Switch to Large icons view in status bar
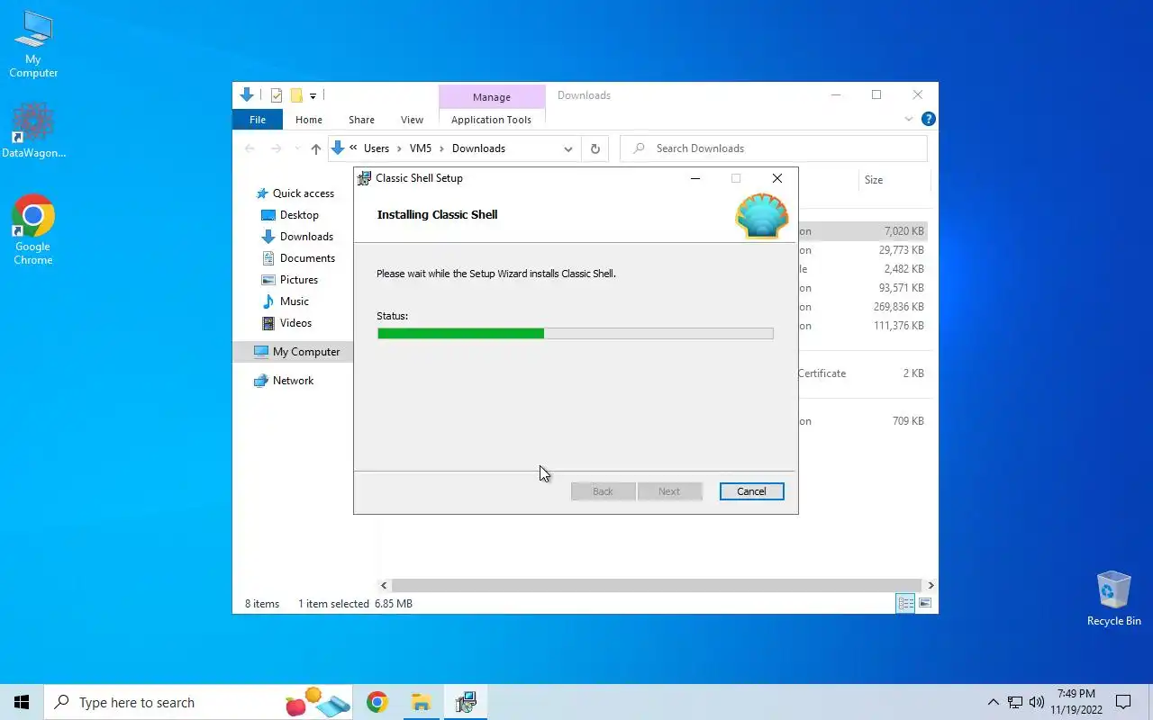This screenshot has width=1153, height=720. [x=924, y=603]
